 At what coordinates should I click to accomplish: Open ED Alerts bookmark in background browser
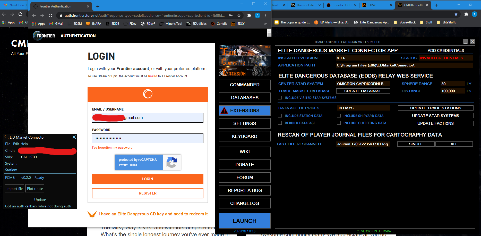point(332,22)
